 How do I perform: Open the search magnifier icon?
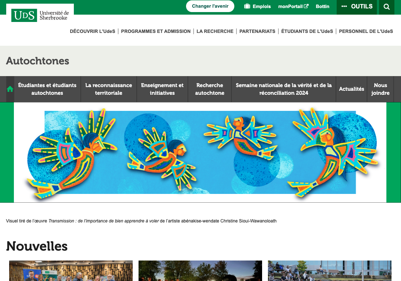click(386, 7)
